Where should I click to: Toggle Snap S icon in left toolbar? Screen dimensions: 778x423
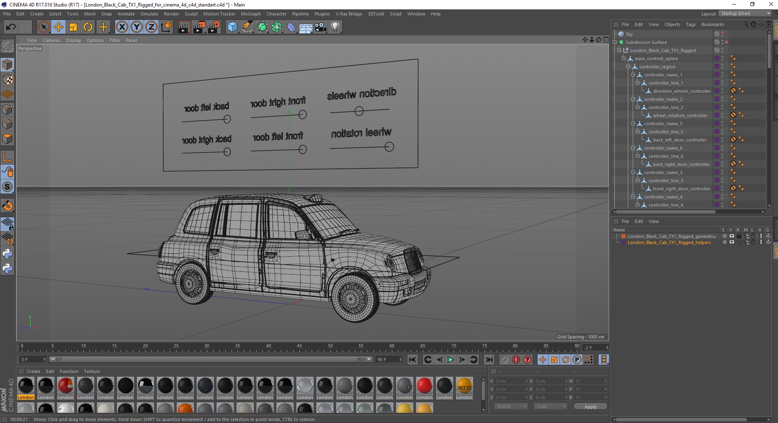[x=7, y=187]
